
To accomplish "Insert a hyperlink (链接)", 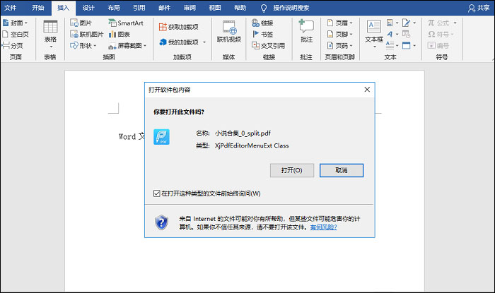I will (262, 23).
